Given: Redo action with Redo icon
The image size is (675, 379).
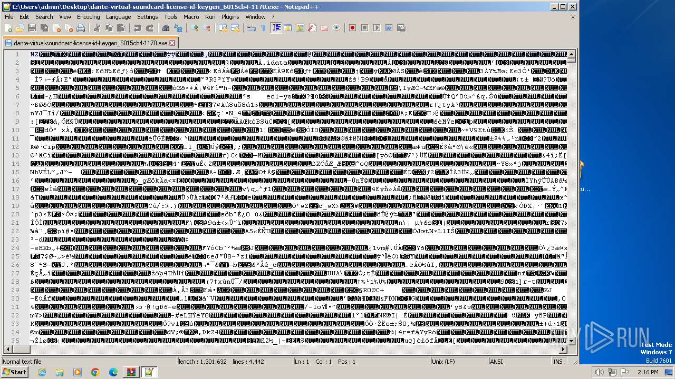Looking at the screenshot, I should click(x=150, y=28).
